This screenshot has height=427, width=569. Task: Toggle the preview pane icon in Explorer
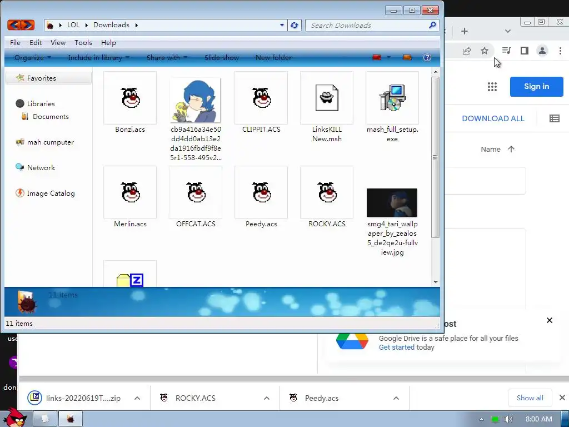point(407,57)
